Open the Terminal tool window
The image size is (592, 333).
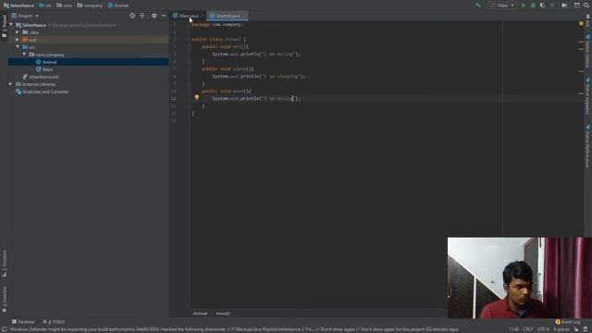pyautogui.click(x=23, y=322)
